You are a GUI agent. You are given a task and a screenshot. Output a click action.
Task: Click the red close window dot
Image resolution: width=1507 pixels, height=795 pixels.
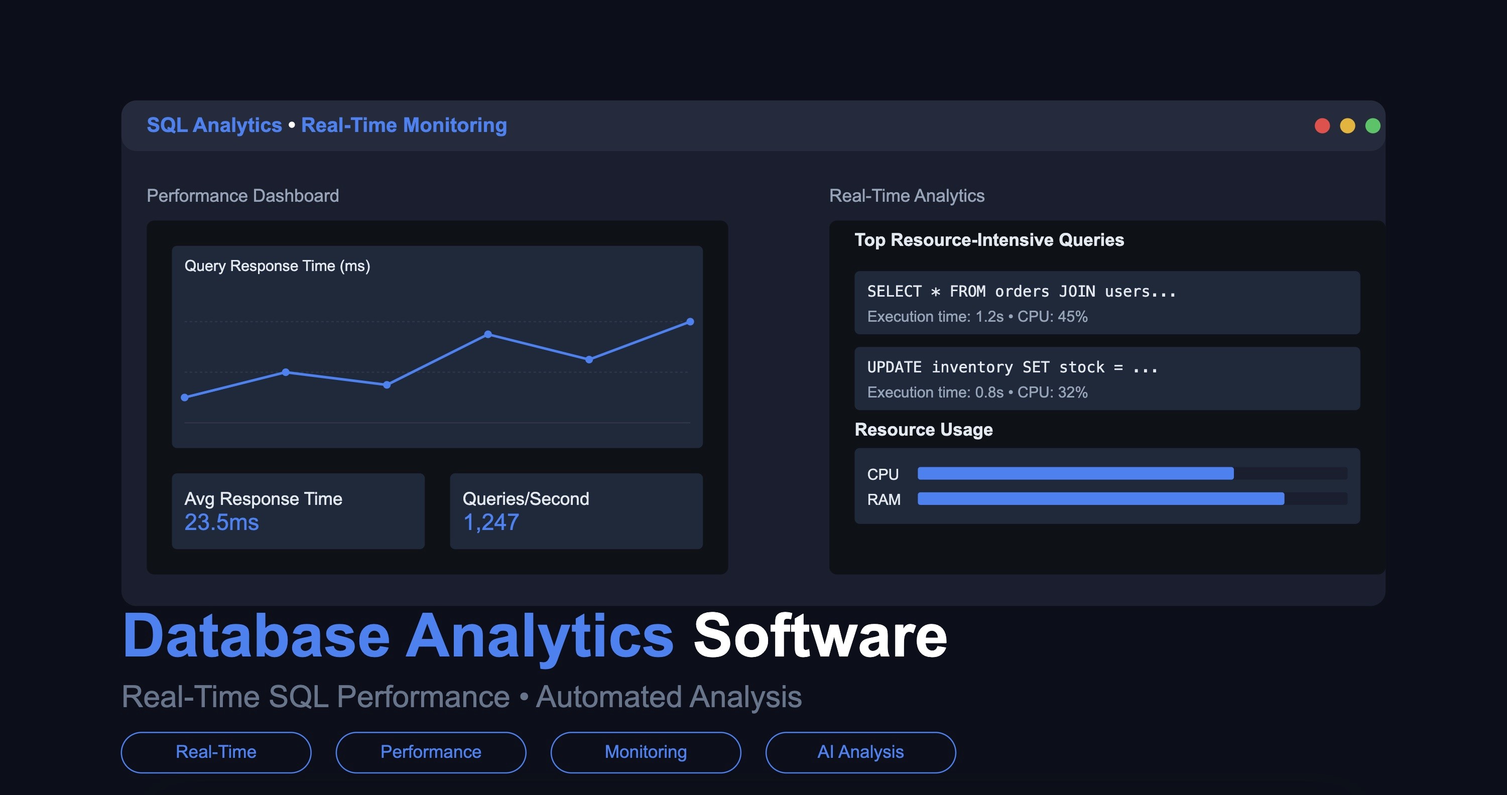point(1322,126)
